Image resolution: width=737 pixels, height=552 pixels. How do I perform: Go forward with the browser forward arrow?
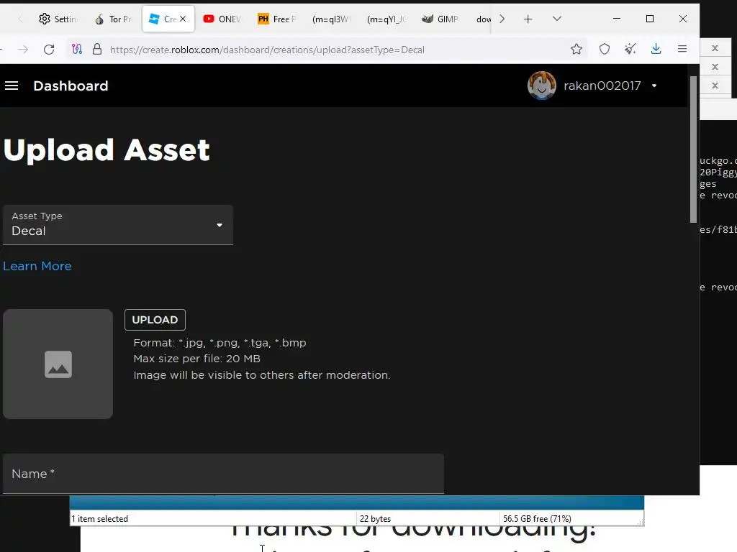[22, 50]
